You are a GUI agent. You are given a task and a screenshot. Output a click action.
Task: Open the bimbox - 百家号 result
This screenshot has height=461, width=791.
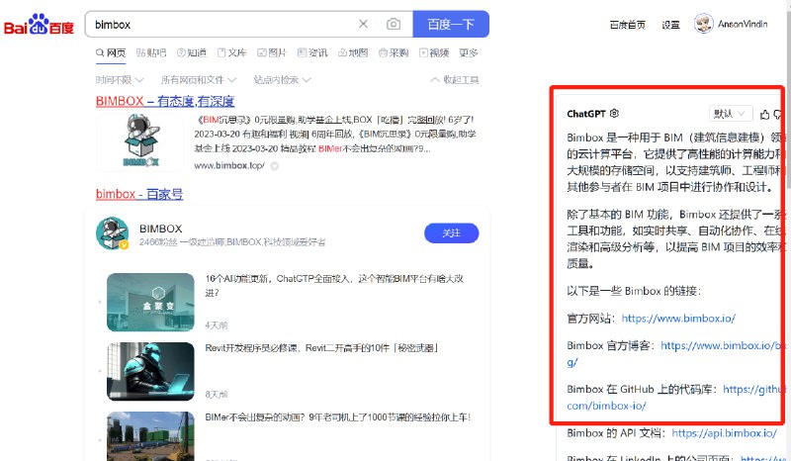click(x=139, y=194)
